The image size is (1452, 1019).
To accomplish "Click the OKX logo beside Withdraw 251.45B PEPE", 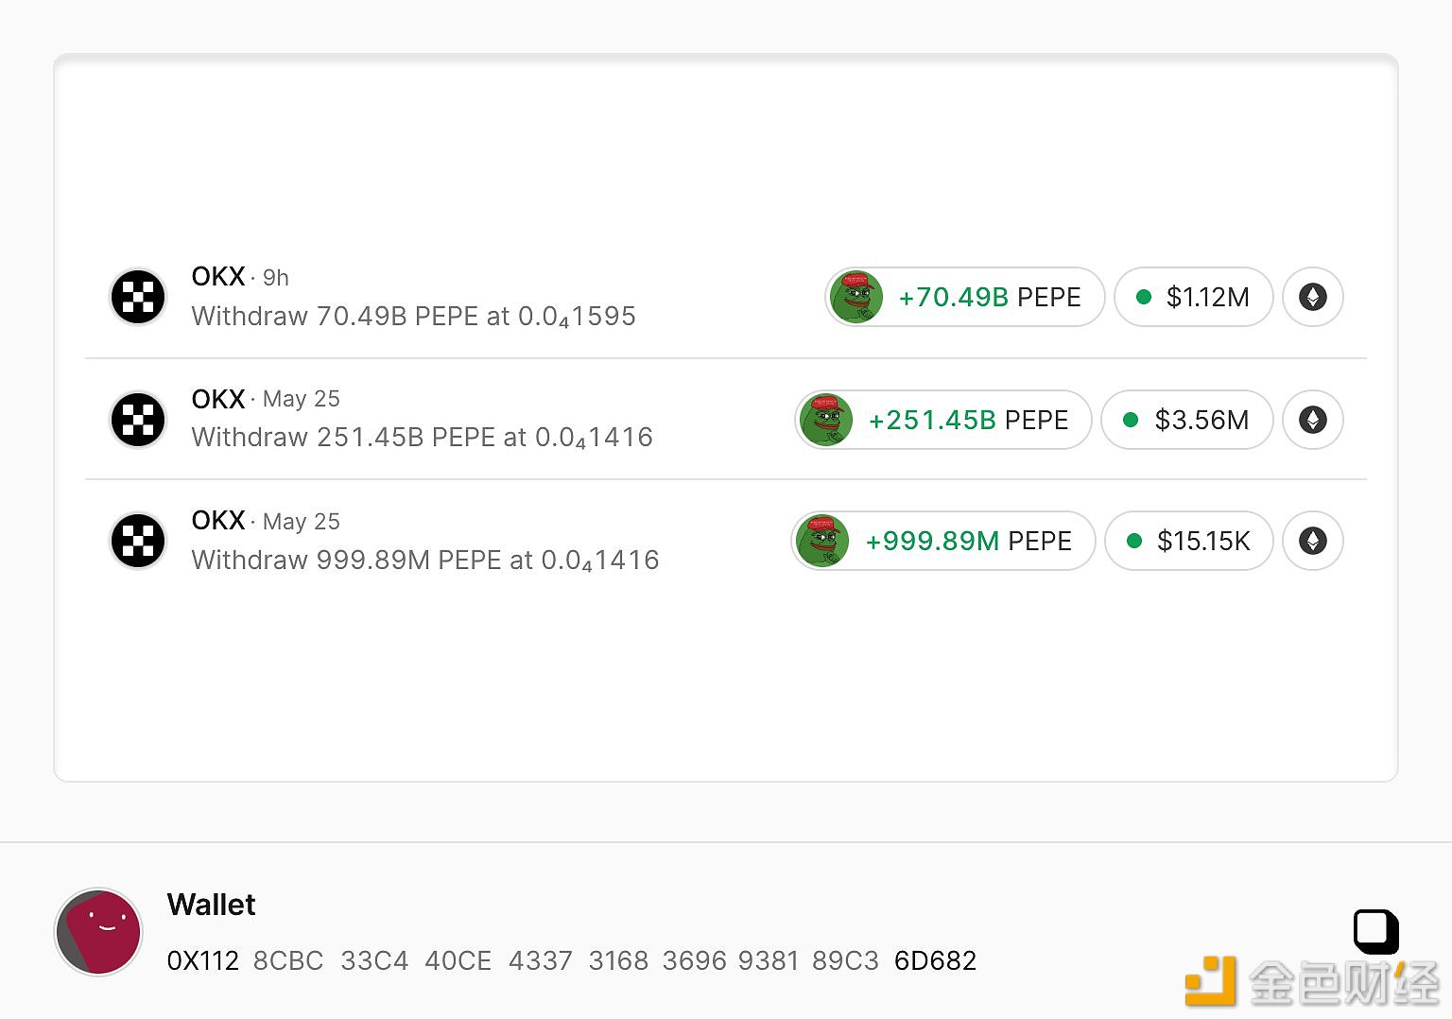I will coord(138,420).
